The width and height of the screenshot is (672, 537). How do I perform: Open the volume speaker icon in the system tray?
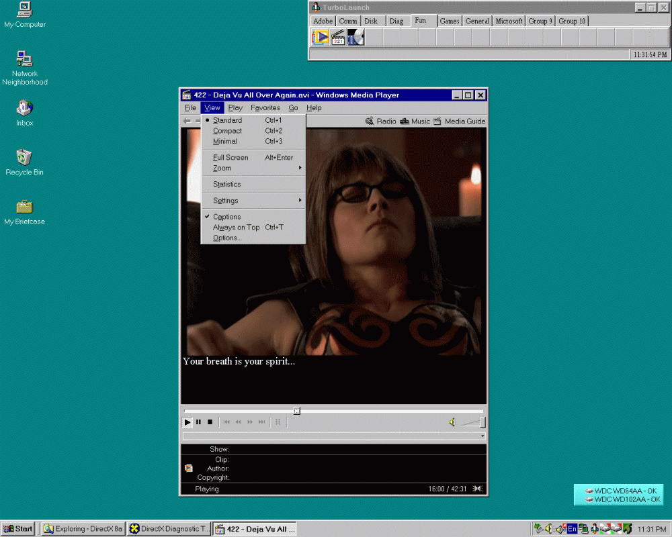coord(548,528)
